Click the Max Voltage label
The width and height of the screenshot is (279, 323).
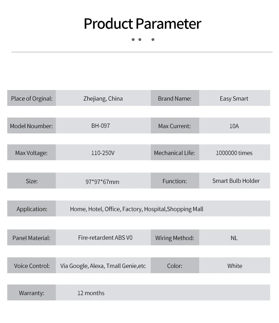[x=31, y=153]
